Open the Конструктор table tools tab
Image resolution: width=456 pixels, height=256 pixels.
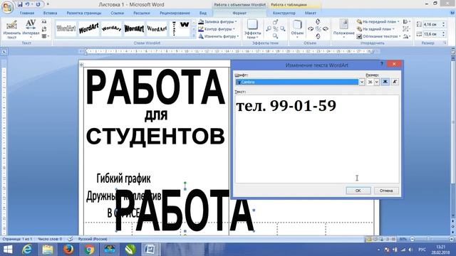click(x=284, y=13)
